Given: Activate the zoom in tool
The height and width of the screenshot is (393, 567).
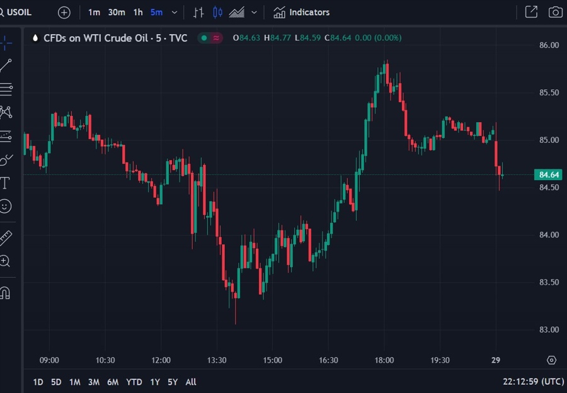Looking at the screenshot, I should [5, 261].
